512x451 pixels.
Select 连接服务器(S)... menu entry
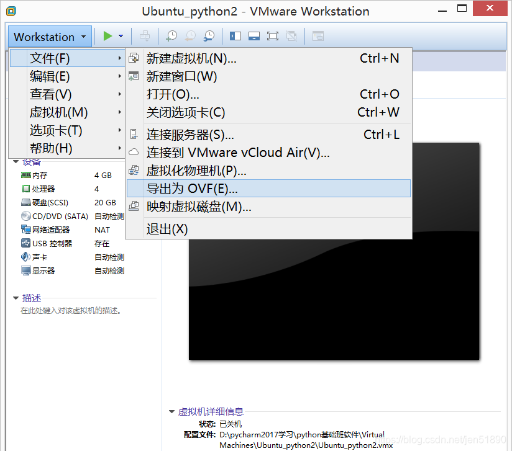pos(268,135)
